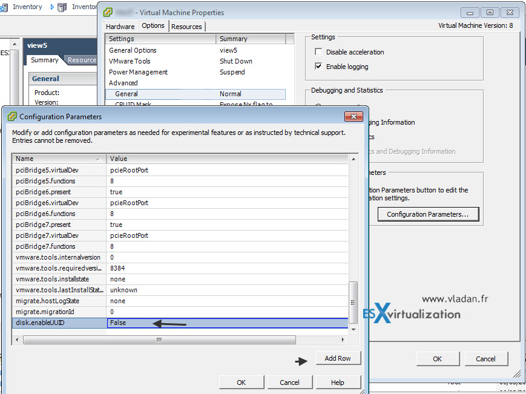Open Help in Configuration Parameters dialog

338,383
